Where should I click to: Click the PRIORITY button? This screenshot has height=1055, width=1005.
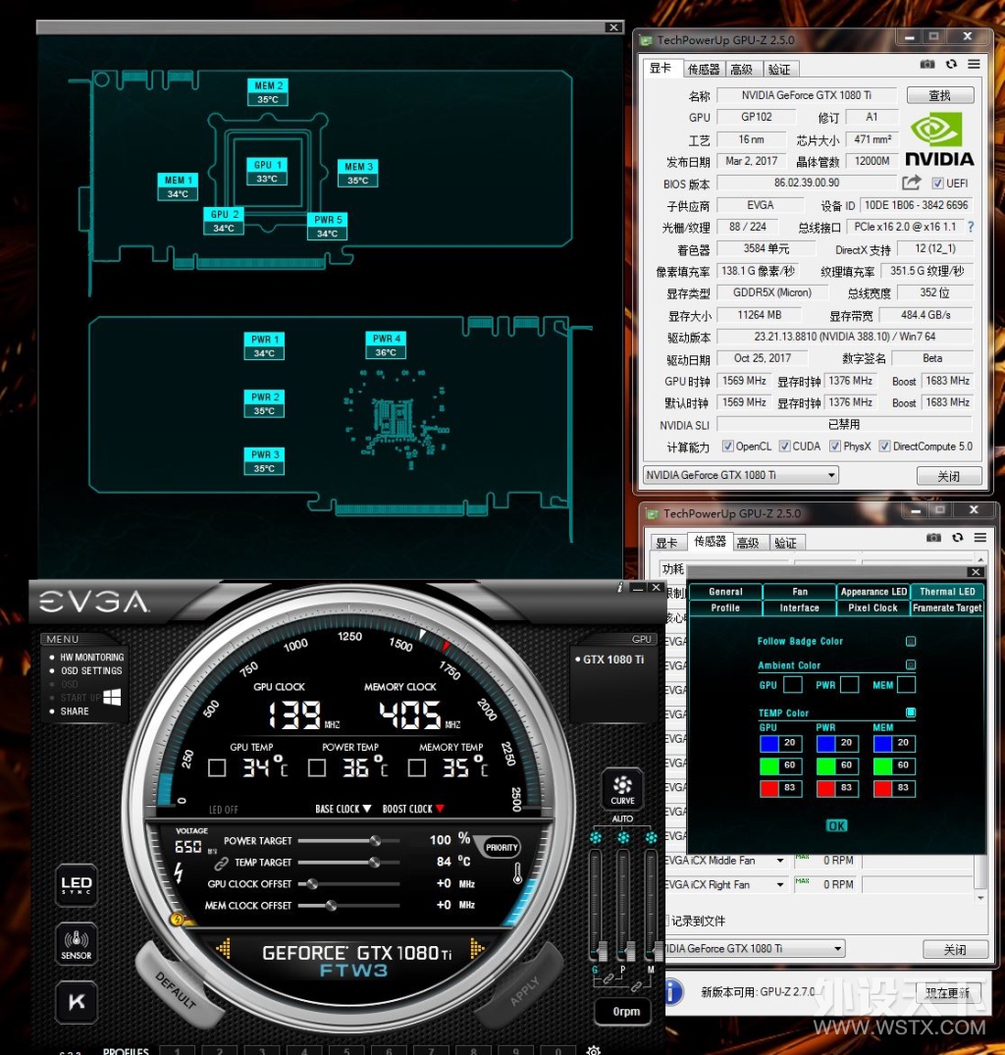pos(502,848)
